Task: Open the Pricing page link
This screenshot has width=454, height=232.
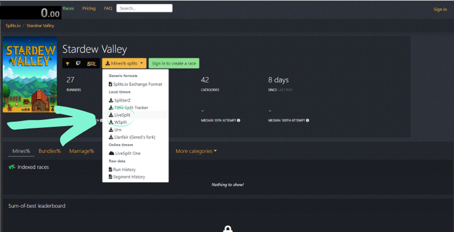Action: [89, 8]
